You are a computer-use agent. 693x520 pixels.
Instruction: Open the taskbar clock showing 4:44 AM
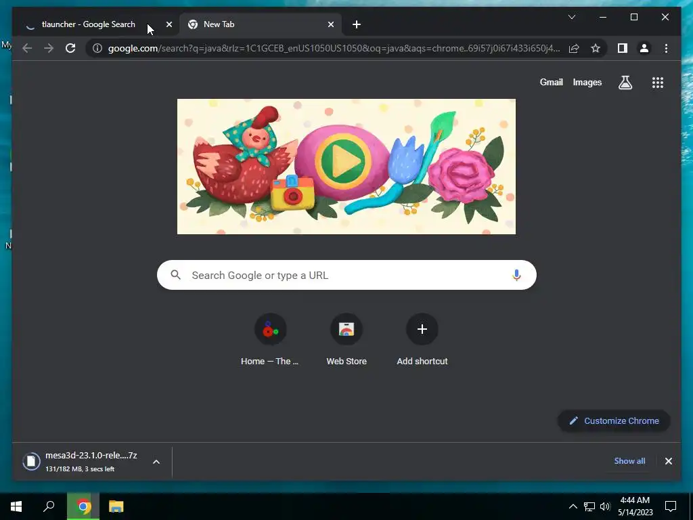pos(635,506)
